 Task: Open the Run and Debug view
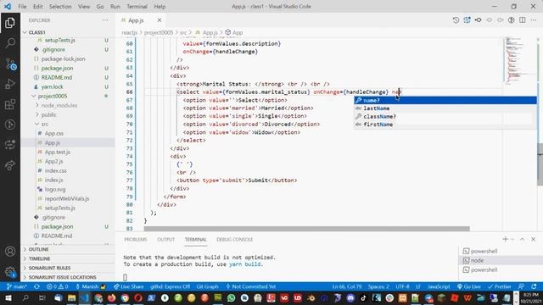(x=10, y=84)
